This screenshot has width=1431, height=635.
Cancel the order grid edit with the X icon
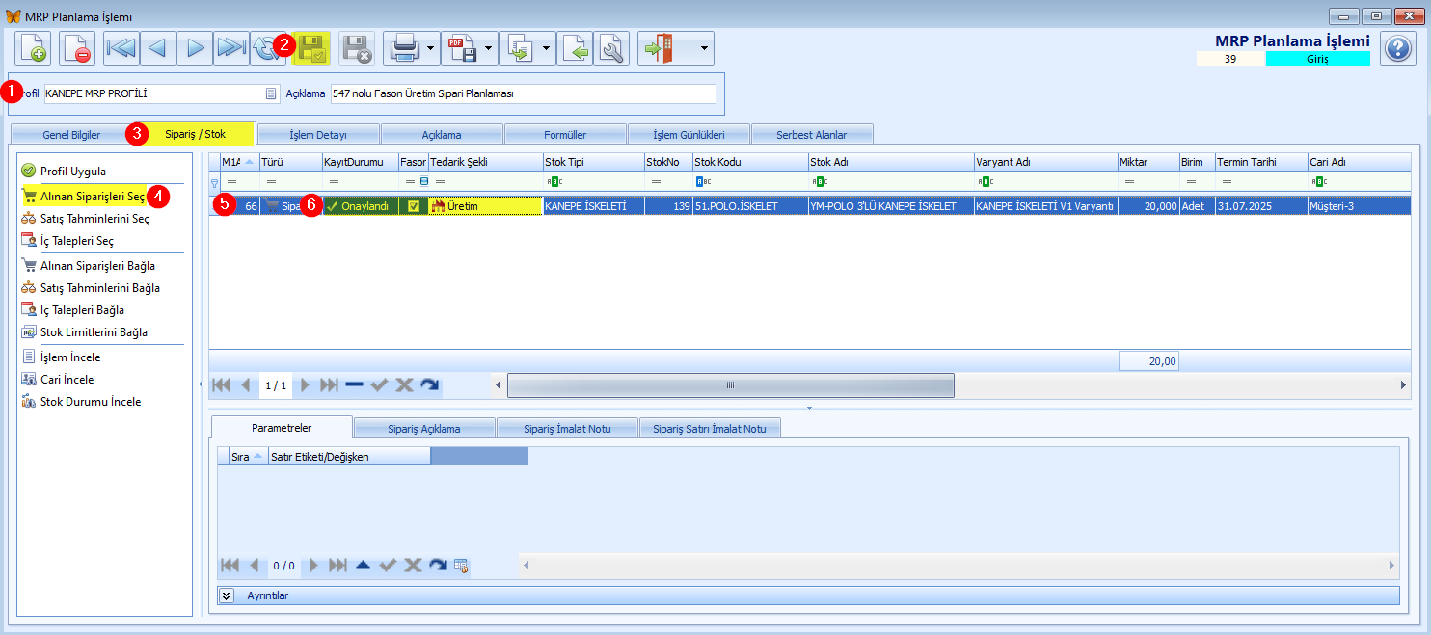(404, 384)
